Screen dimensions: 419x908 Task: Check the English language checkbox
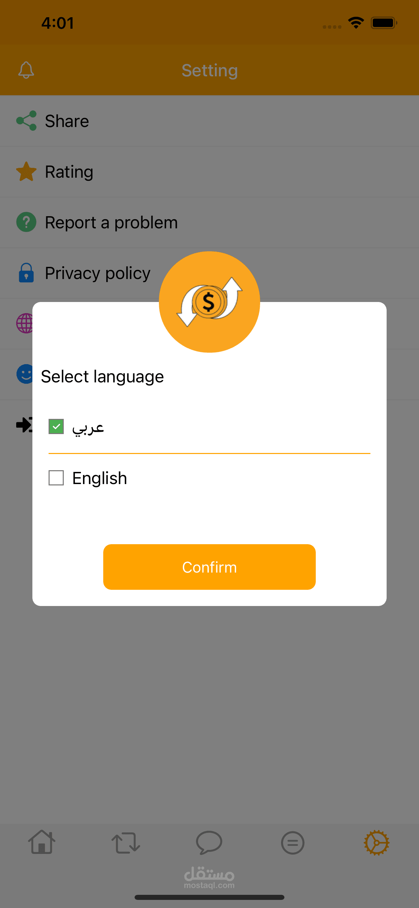56,478
